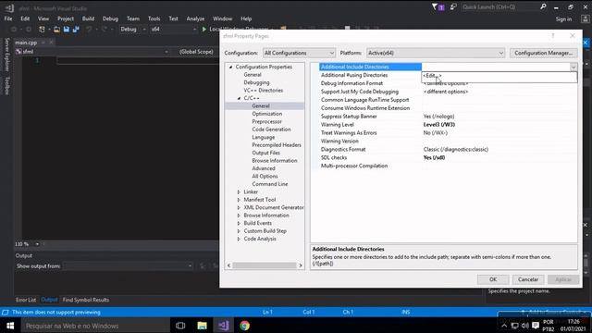Switch to the Find Symbol Results tab
The width and height of the screenshot is (592, 333).
86,300
